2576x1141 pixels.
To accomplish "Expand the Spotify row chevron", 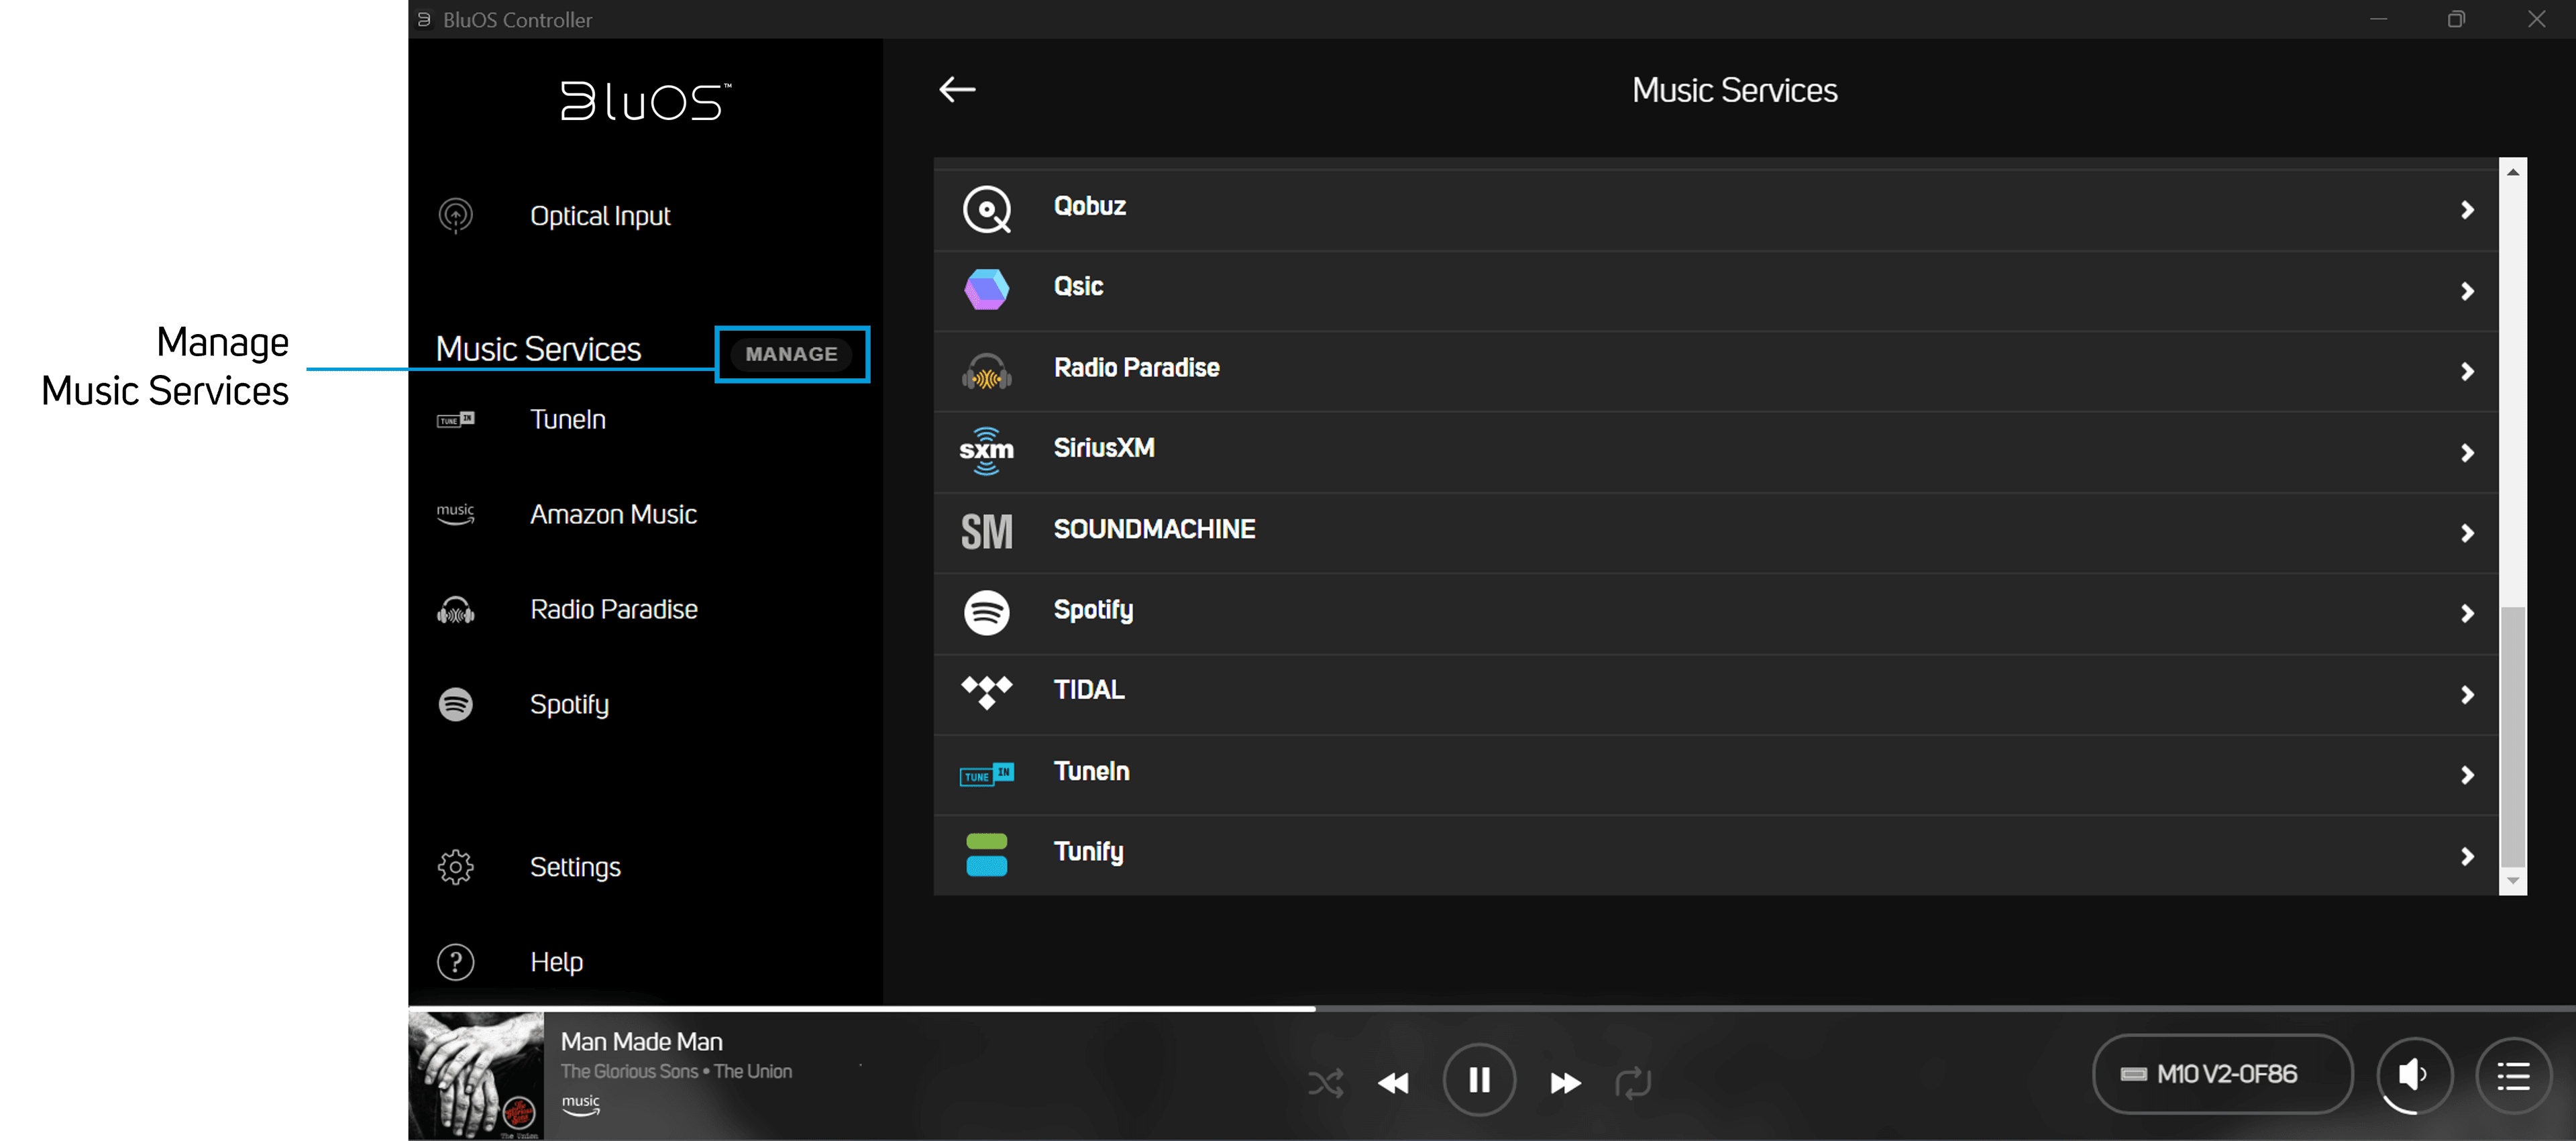I will tap(2467, 614).
